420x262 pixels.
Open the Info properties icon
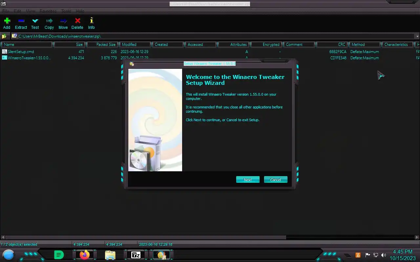(92, 21)
